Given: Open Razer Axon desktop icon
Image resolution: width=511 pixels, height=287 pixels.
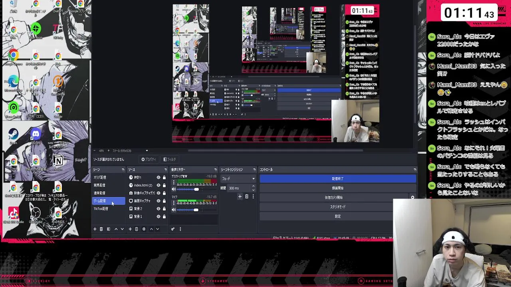Looking at the screenshot, I should click(x=36, y=30).
